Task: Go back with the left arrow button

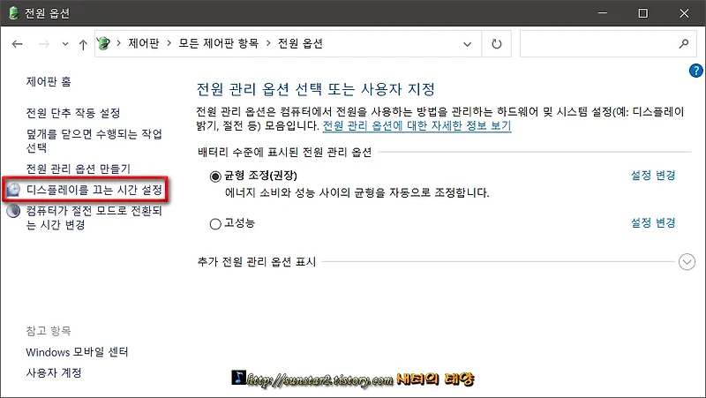Action: [x=17, y=43]
